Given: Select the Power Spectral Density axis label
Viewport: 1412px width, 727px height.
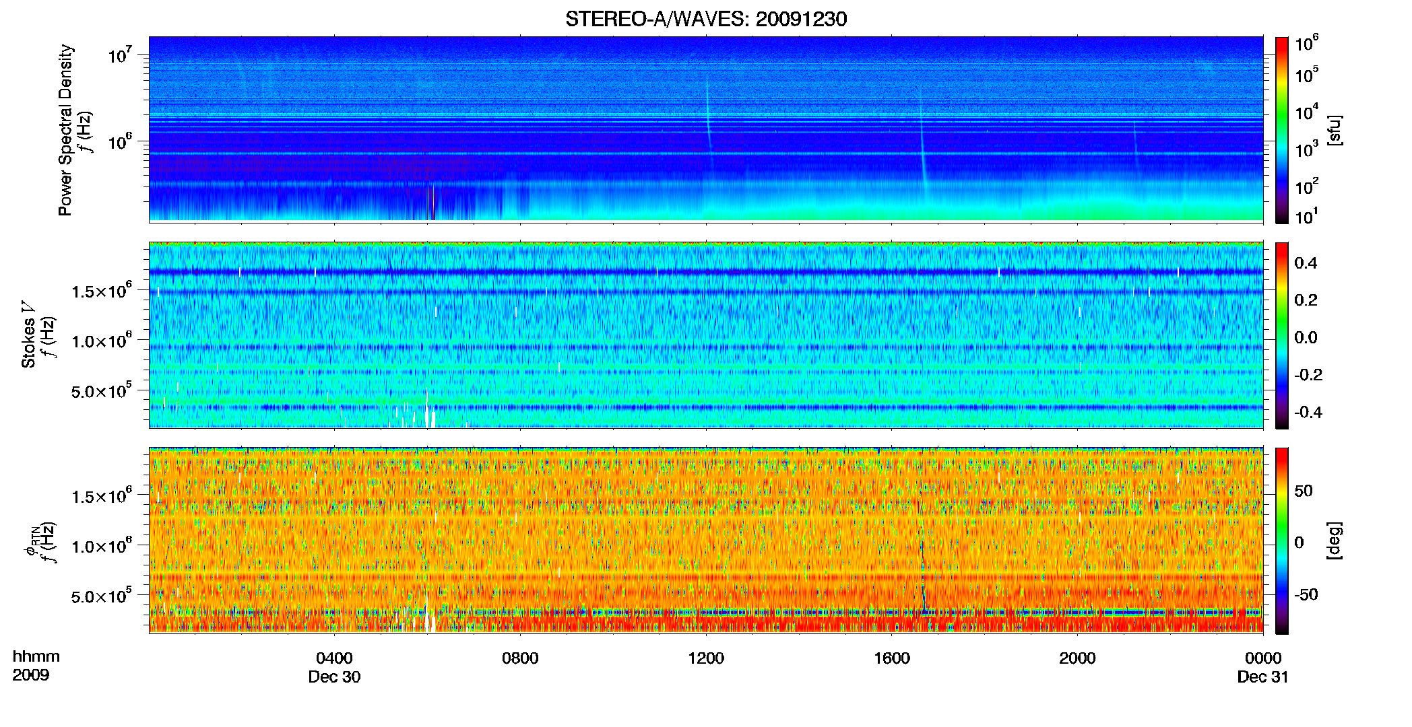Looking at the screenshot, I should (x=65, y=130).
